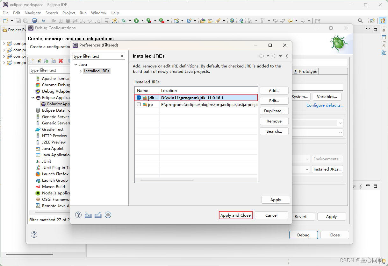Screen dimensions: 388x266
Task: Open the Run menu
Action: 83,13
